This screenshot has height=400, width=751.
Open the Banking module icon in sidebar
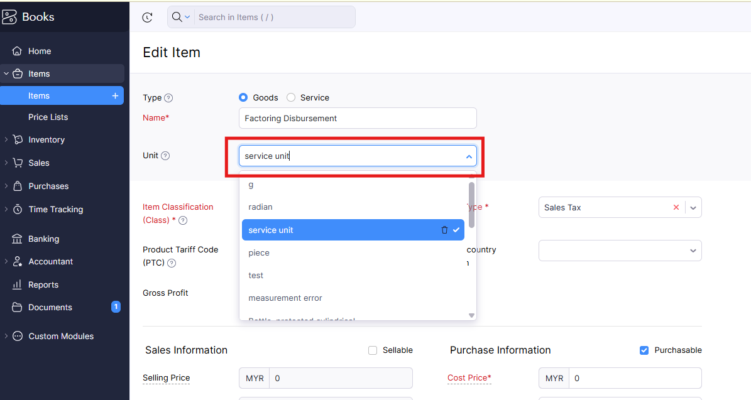tap(18, 239)
